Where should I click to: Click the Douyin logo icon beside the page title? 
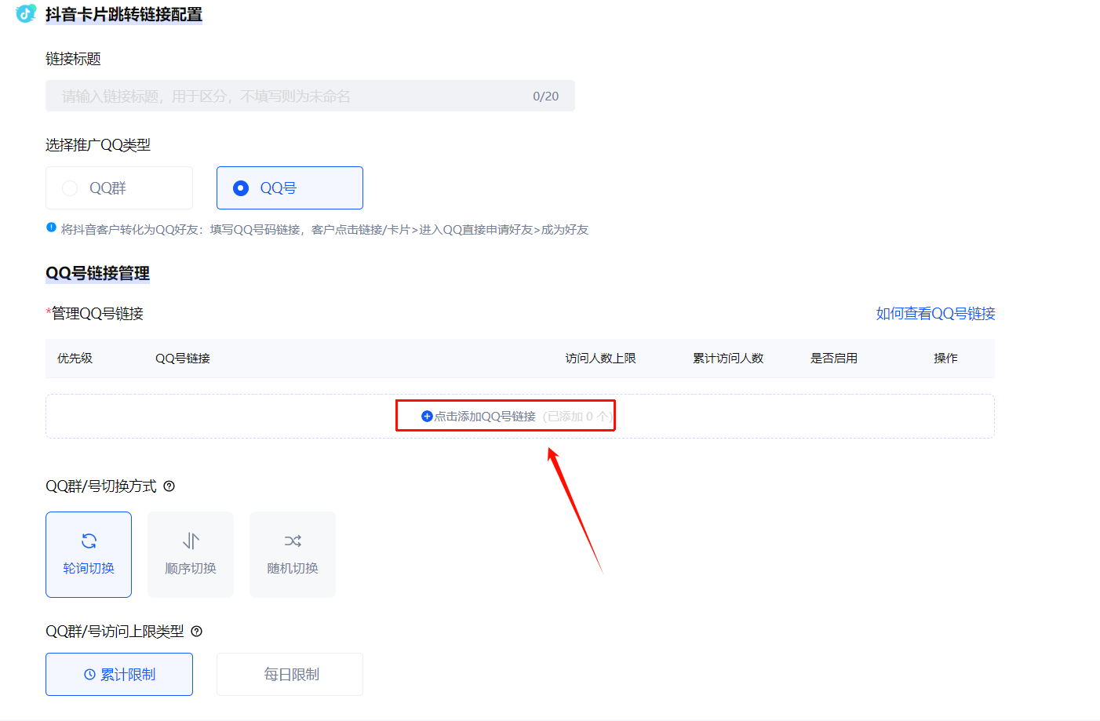pyautogui.click(x=26, y=13)
